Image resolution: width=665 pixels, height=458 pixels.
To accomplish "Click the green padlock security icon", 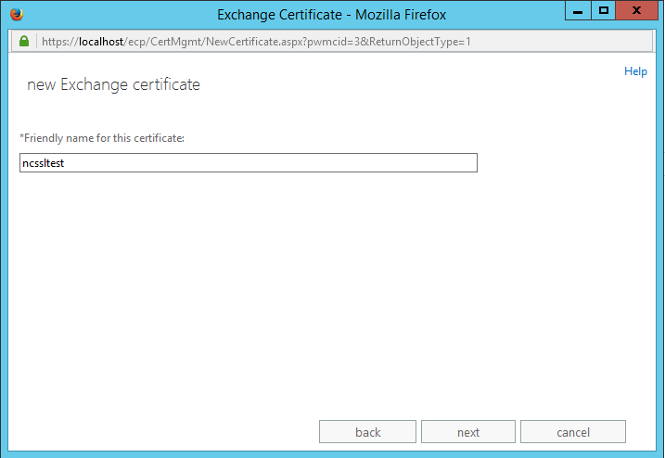I will click(23, 42).
